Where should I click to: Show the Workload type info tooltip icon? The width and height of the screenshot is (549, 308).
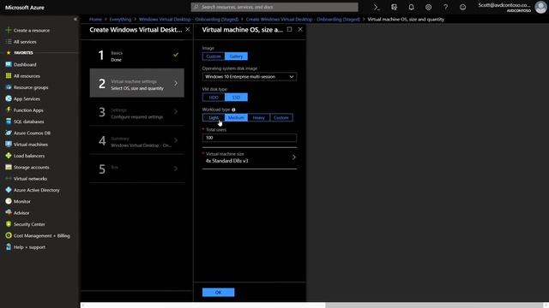233,110
